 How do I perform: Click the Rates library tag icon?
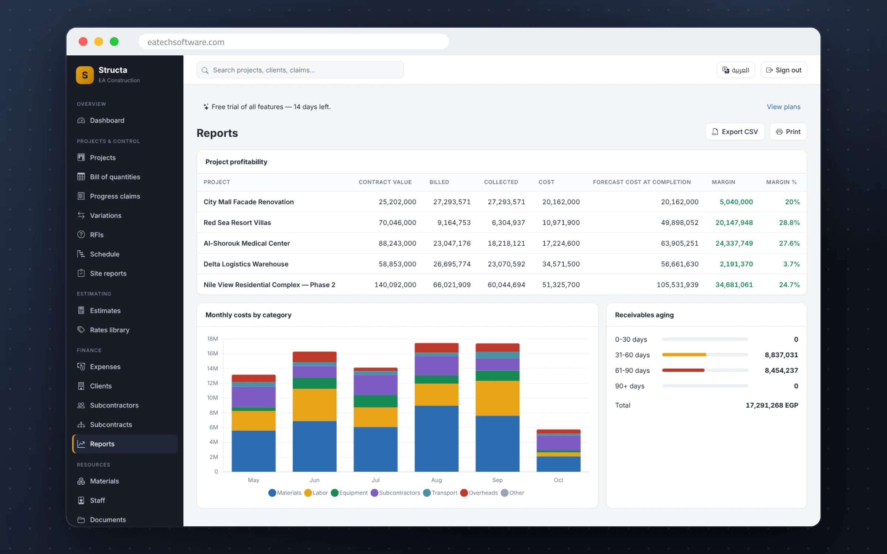click(x=81, y=330)
